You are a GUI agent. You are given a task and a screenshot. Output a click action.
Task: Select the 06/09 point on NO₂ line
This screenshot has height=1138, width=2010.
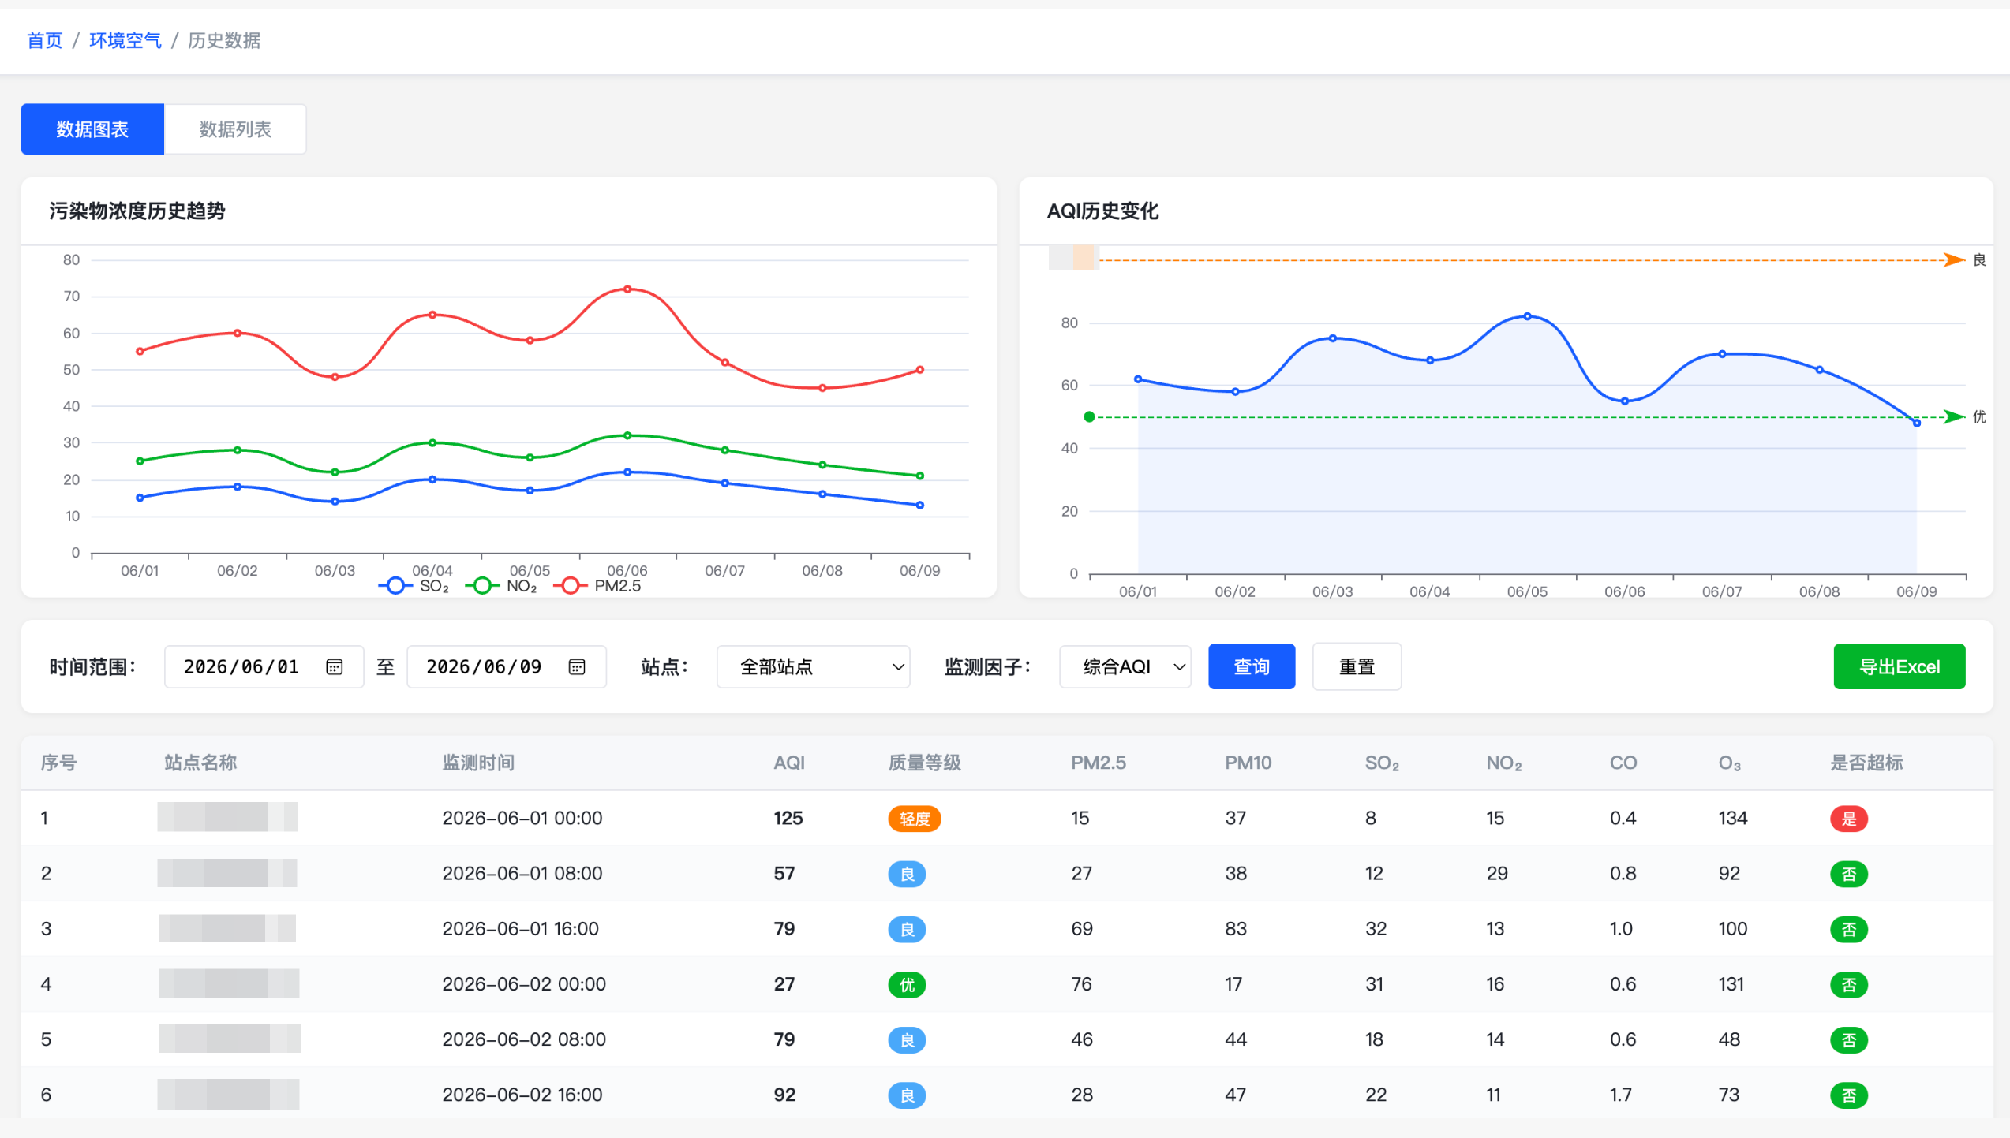(919, 476)
